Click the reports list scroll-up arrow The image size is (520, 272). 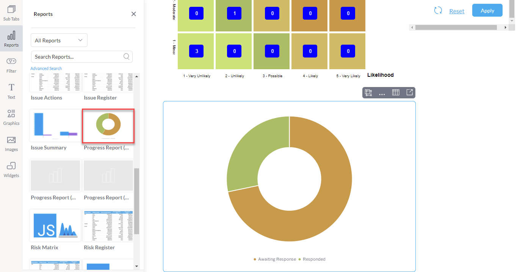point(137,77)
